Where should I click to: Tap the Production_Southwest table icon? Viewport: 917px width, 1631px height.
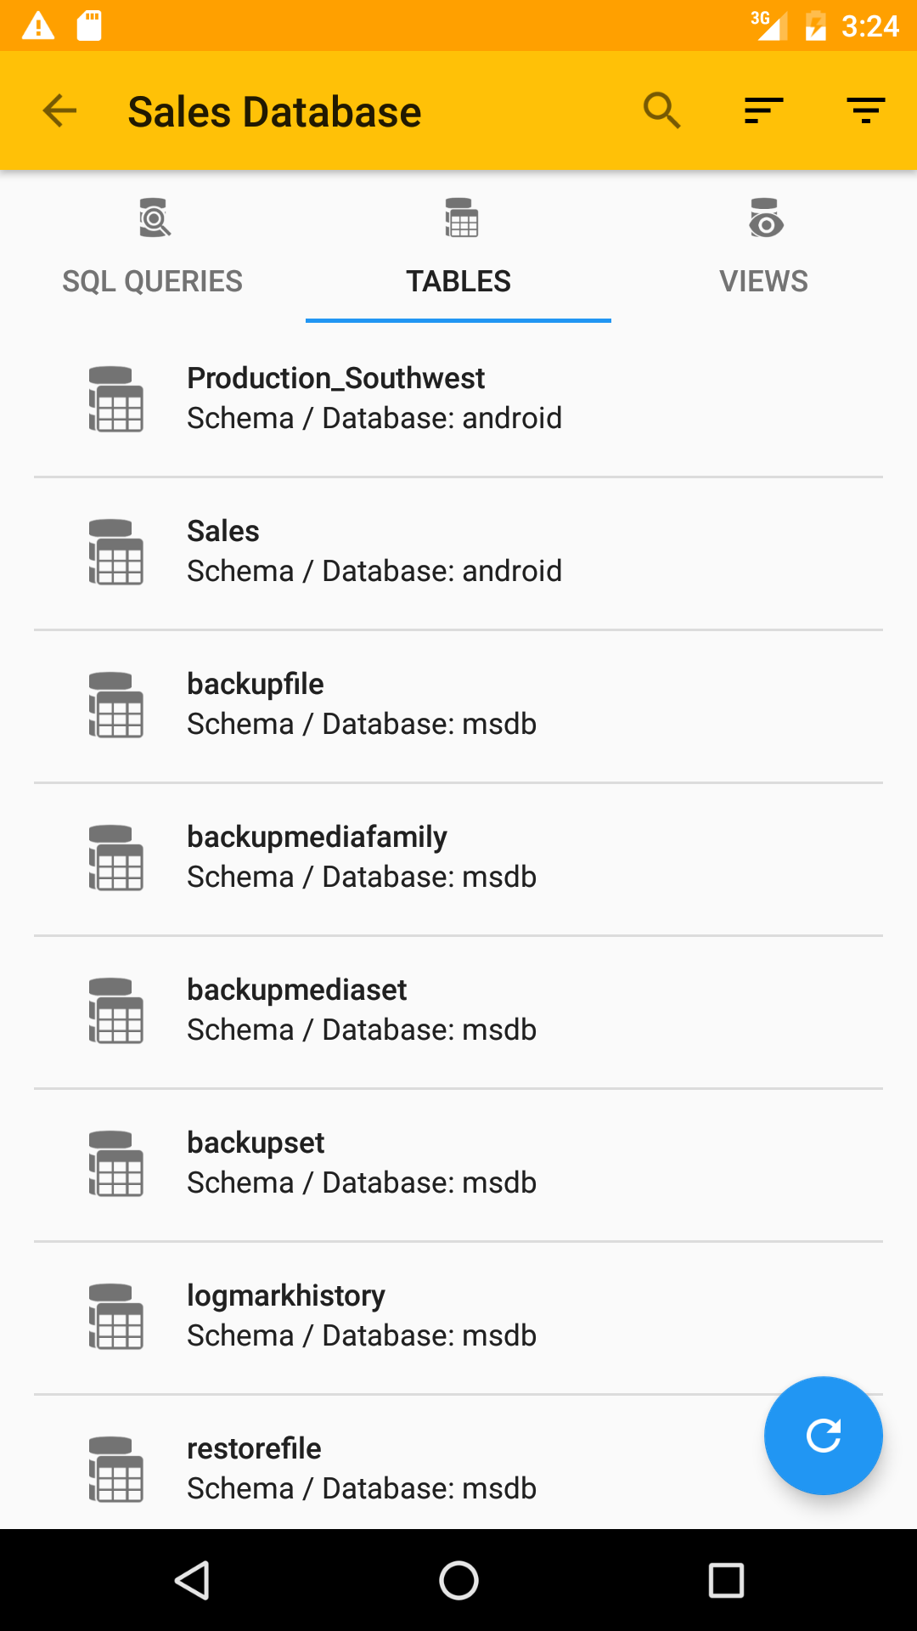coord(116,399)
